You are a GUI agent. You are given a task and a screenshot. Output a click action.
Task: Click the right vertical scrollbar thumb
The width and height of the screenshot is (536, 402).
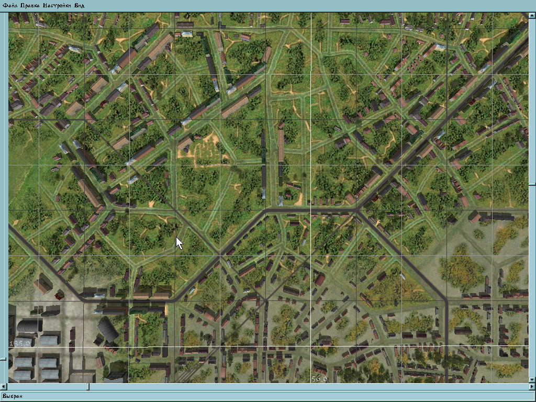(x=532, y=184)
